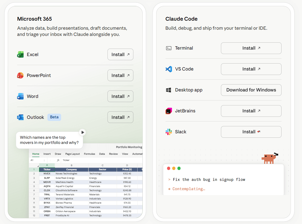Play the Excel demo video
The image size is (302, 224).
point(82,132)
